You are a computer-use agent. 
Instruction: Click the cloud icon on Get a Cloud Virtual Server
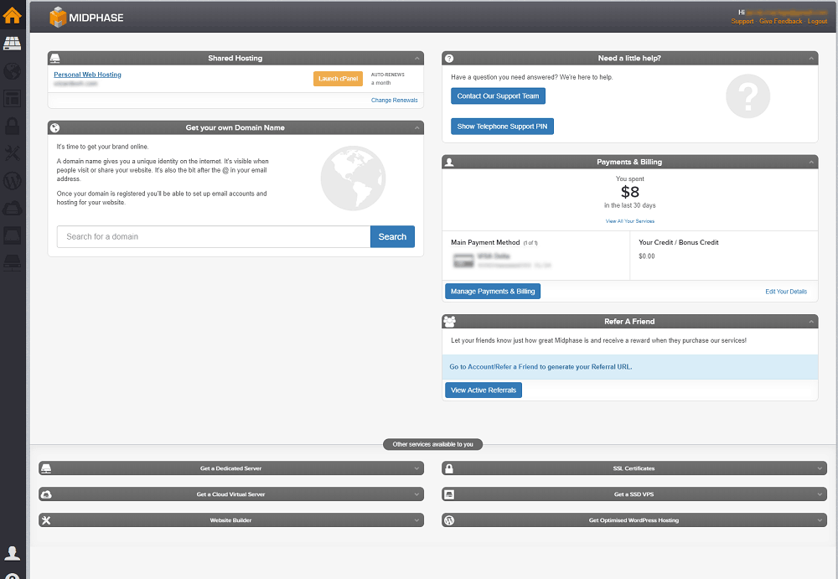coord(46,494)
